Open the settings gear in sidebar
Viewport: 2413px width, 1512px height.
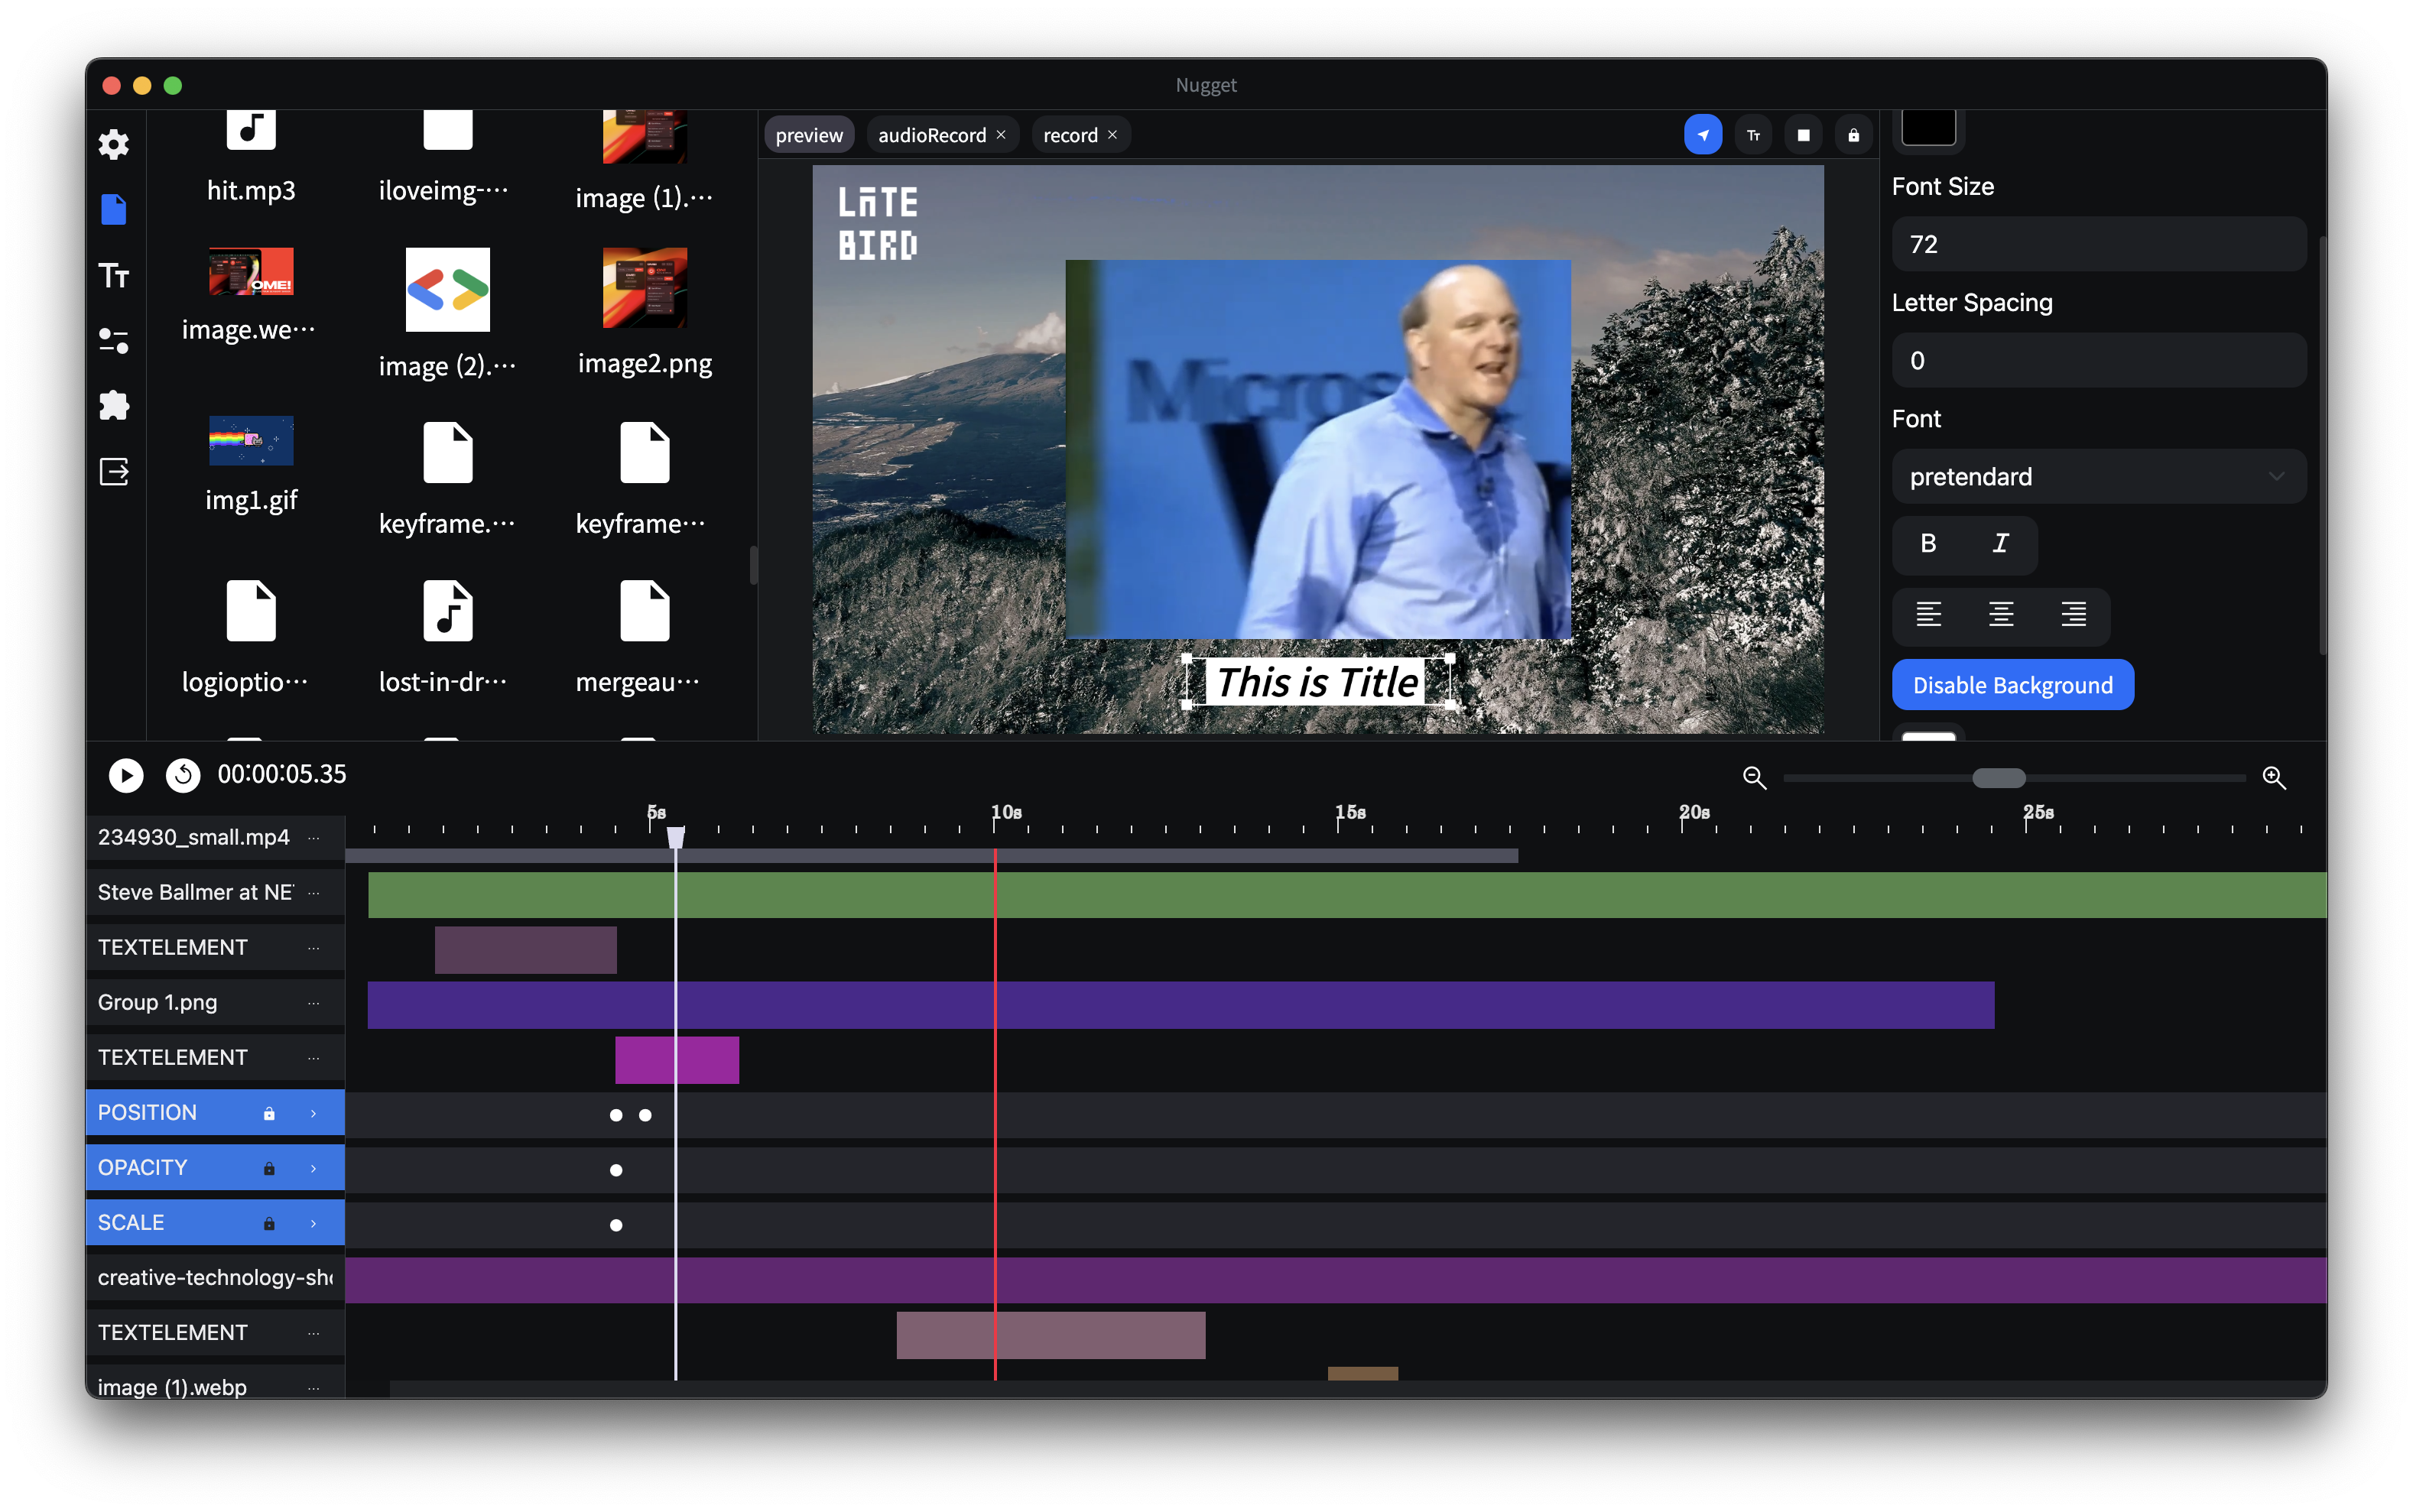[114, 144]
